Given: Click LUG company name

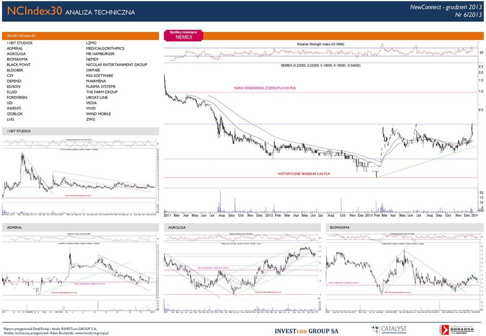Looking at the screenshot, I should pyautogui.click(x=10, y=119).
